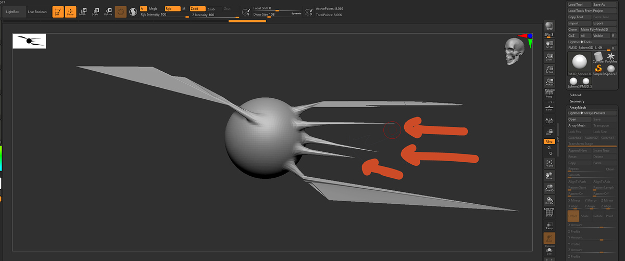Open Lightbox Arrays Presets
The image size is (625, 261).
point(592,113)
